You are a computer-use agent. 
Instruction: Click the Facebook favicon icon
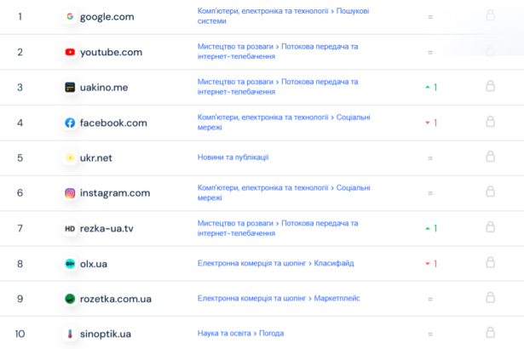(x=70, y=123)
